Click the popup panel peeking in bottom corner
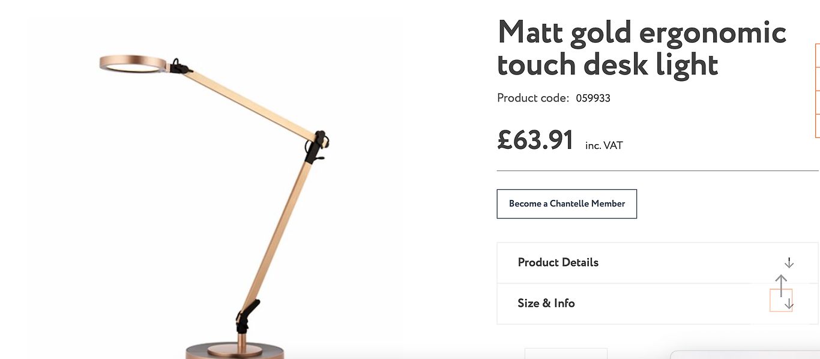The height and width of the screenshot is (359, 820). (x=745, y=355)
